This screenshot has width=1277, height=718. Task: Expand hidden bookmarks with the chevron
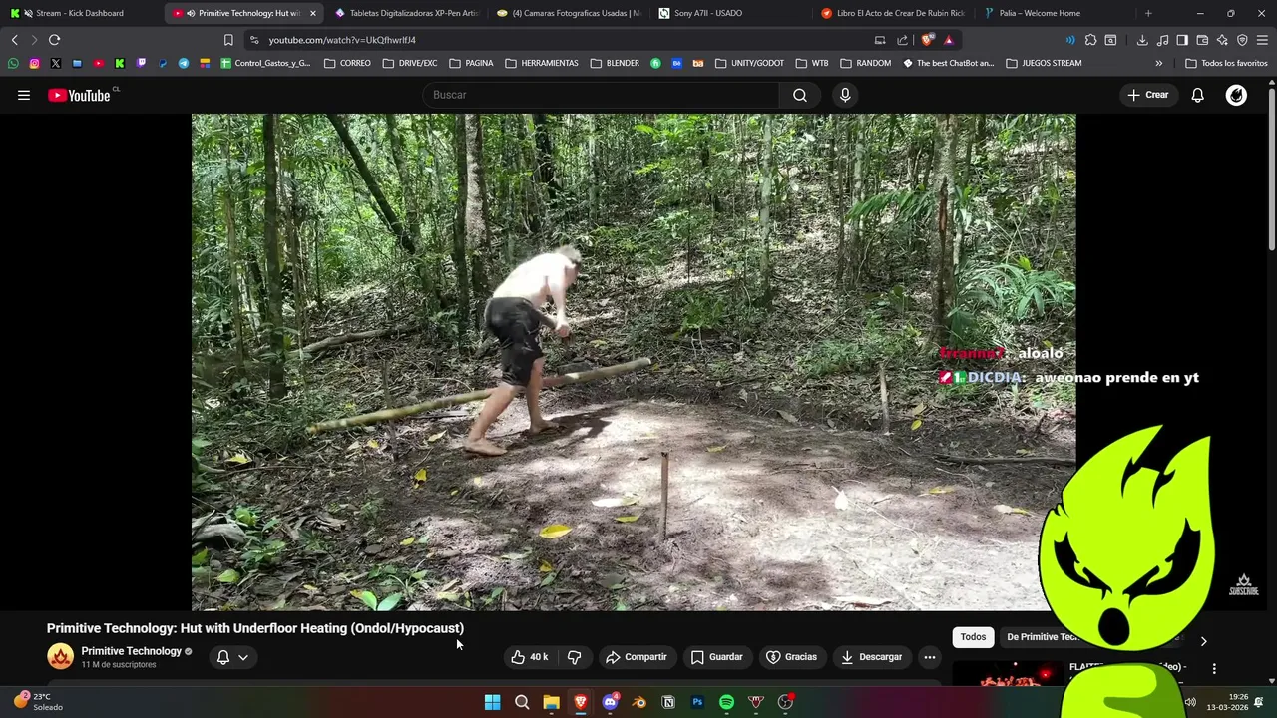[x=1158, y=63]
